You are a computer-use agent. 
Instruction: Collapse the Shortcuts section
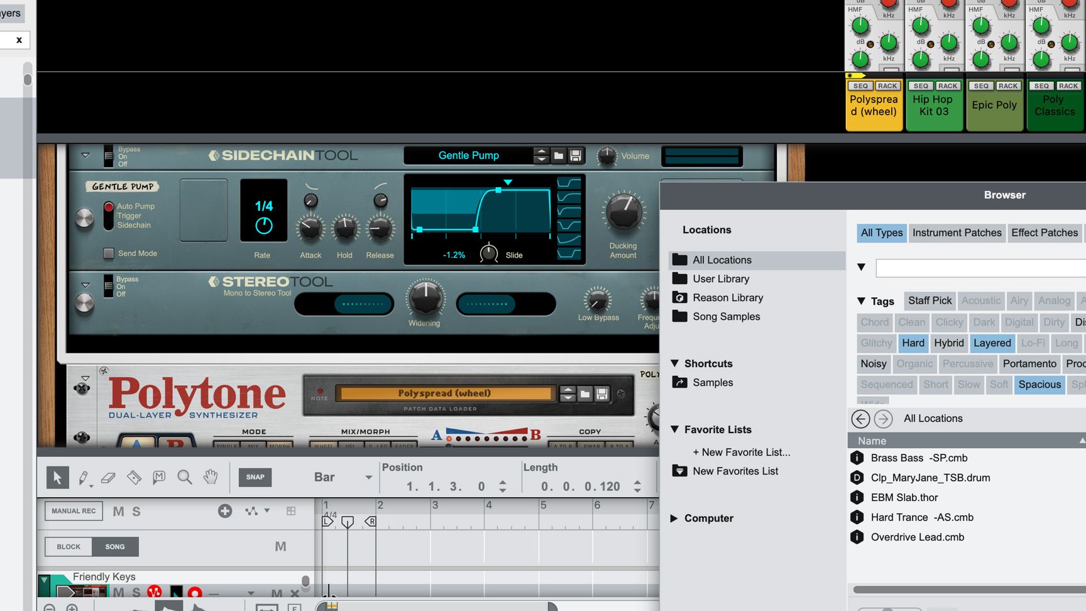(674, 363)
